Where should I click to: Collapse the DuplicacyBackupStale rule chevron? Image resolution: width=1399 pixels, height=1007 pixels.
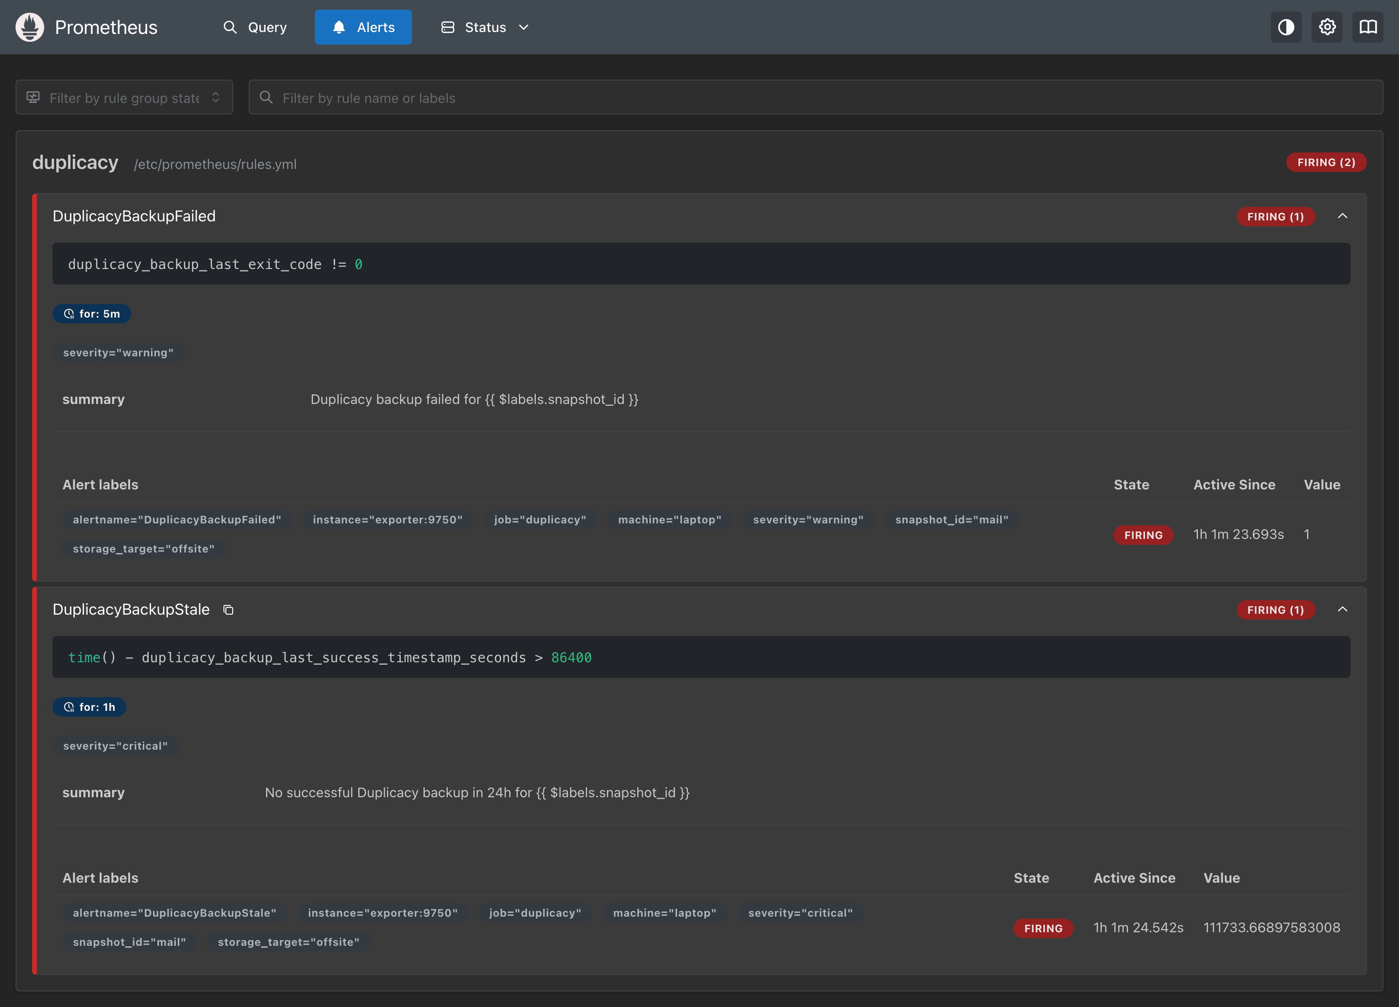point(1342,610)
